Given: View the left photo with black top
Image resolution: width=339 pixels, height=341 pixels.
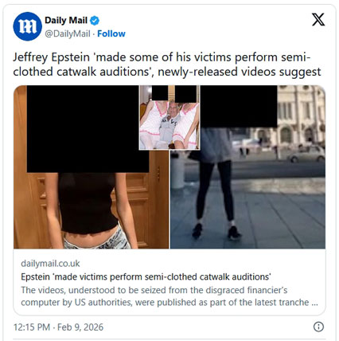Looking at the screenshot, I should coord(91,167).
